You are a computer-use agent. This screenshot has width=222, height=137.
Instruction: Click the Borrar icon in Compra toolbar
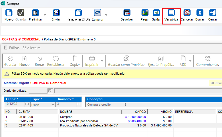point(200,13)
